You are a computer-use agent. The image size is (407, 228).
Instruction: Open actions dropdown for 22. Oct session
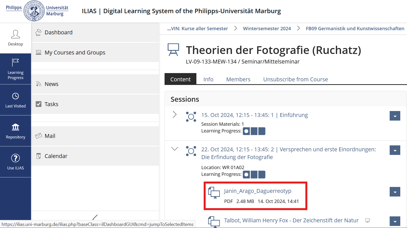[395, 150]
